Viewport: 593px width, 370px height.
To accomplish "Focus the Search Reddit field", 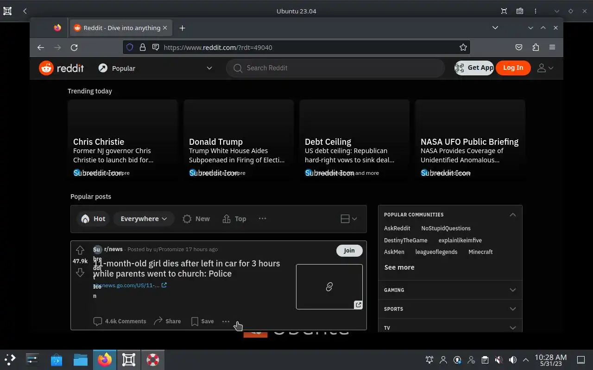I will click(335, 68).
